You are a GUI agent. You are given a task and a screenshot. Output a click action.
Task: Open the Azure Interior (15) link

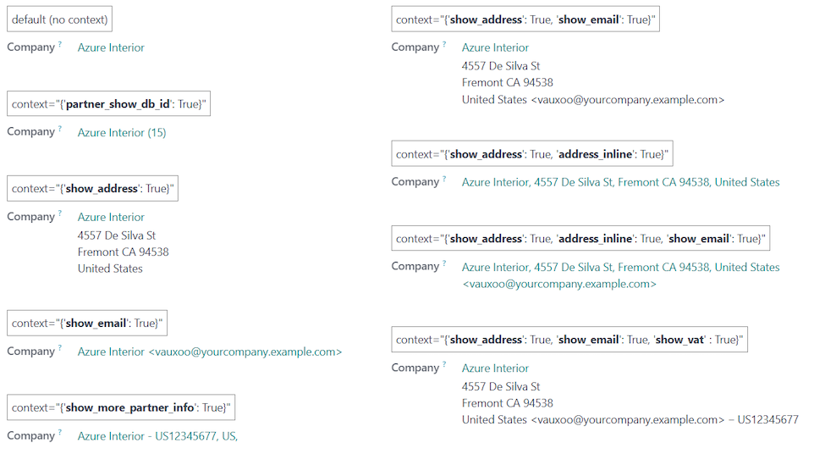(122, 132)
